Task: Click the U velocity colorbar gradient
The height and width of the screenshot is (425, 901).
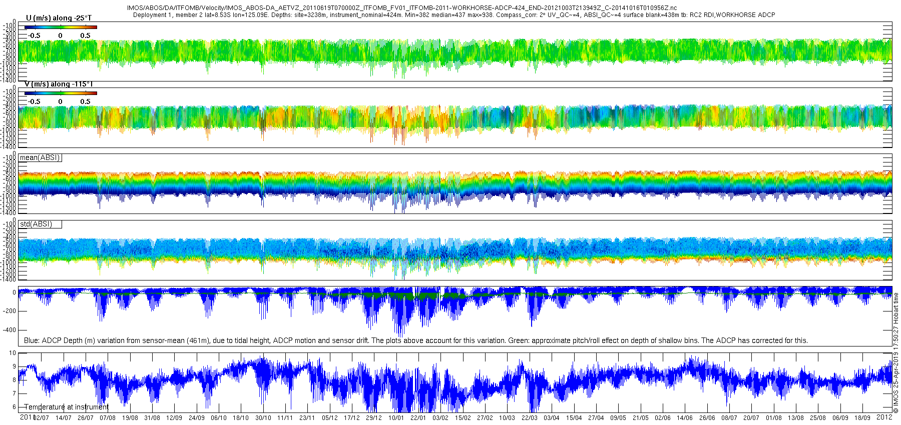Action: (61, 27)
